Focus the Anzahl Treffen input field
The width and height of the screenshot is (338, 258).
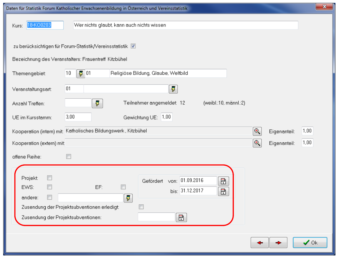[78, 103]
